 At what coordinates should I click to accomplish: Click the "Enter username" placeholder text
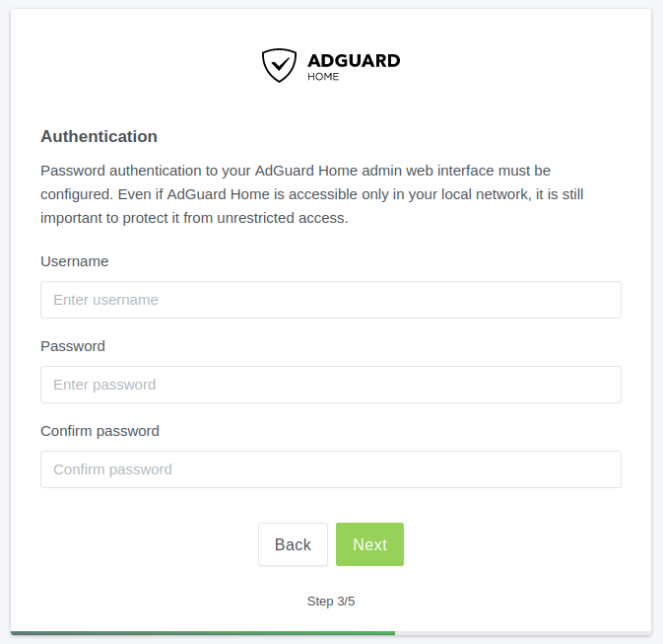coord(105,300)
